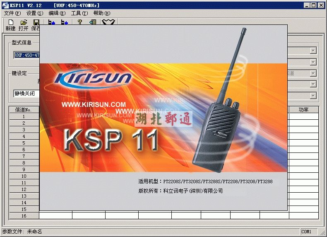Select channel row header 8

coord(24,163)
